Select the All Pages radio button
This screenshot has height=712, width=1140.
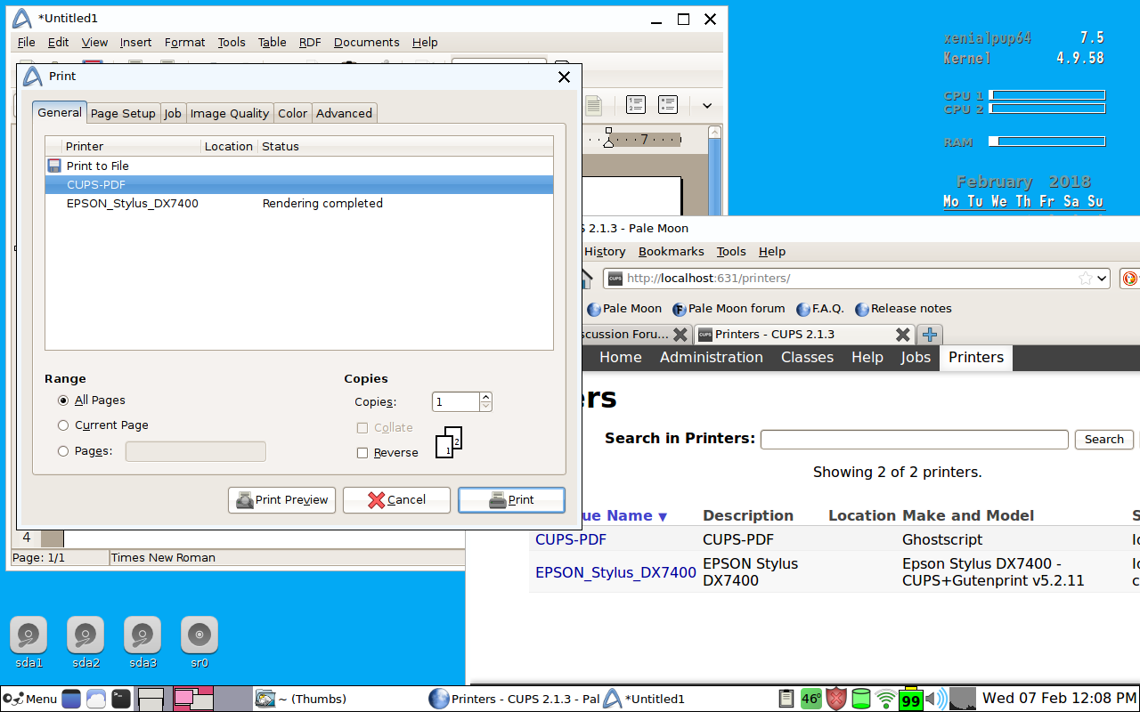pyautogui.click(x=63, y=400)
